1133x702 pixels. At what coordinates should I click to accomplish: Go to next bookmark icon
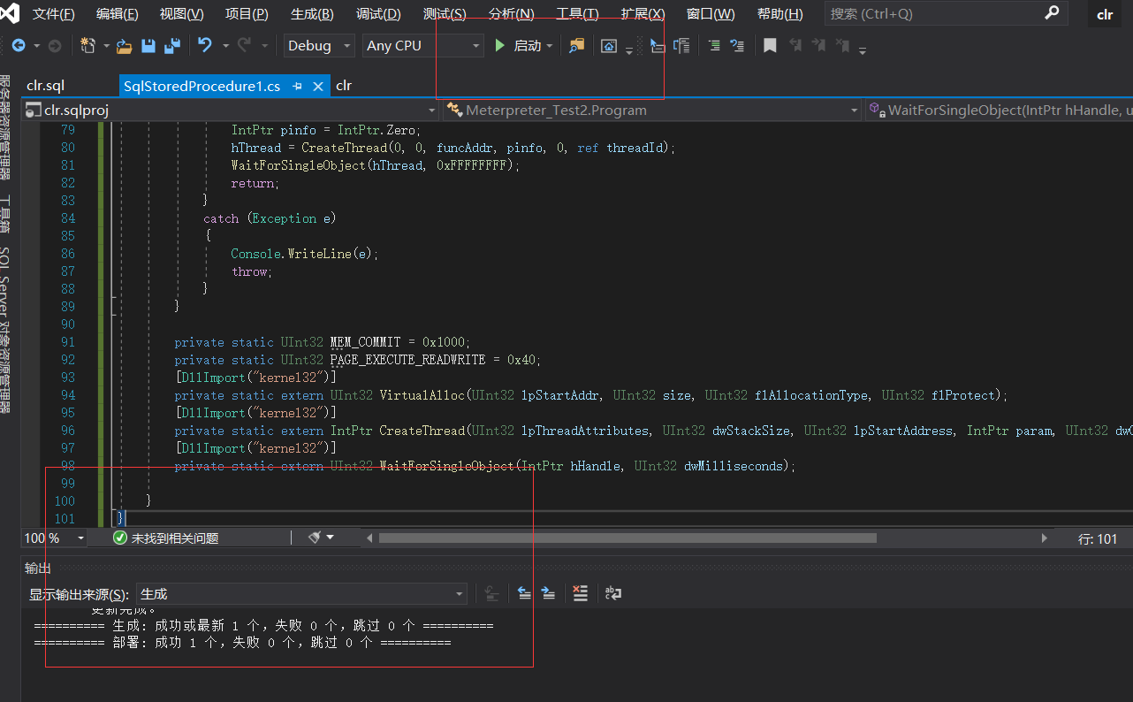pyautogui.click(x=818, y=46)
